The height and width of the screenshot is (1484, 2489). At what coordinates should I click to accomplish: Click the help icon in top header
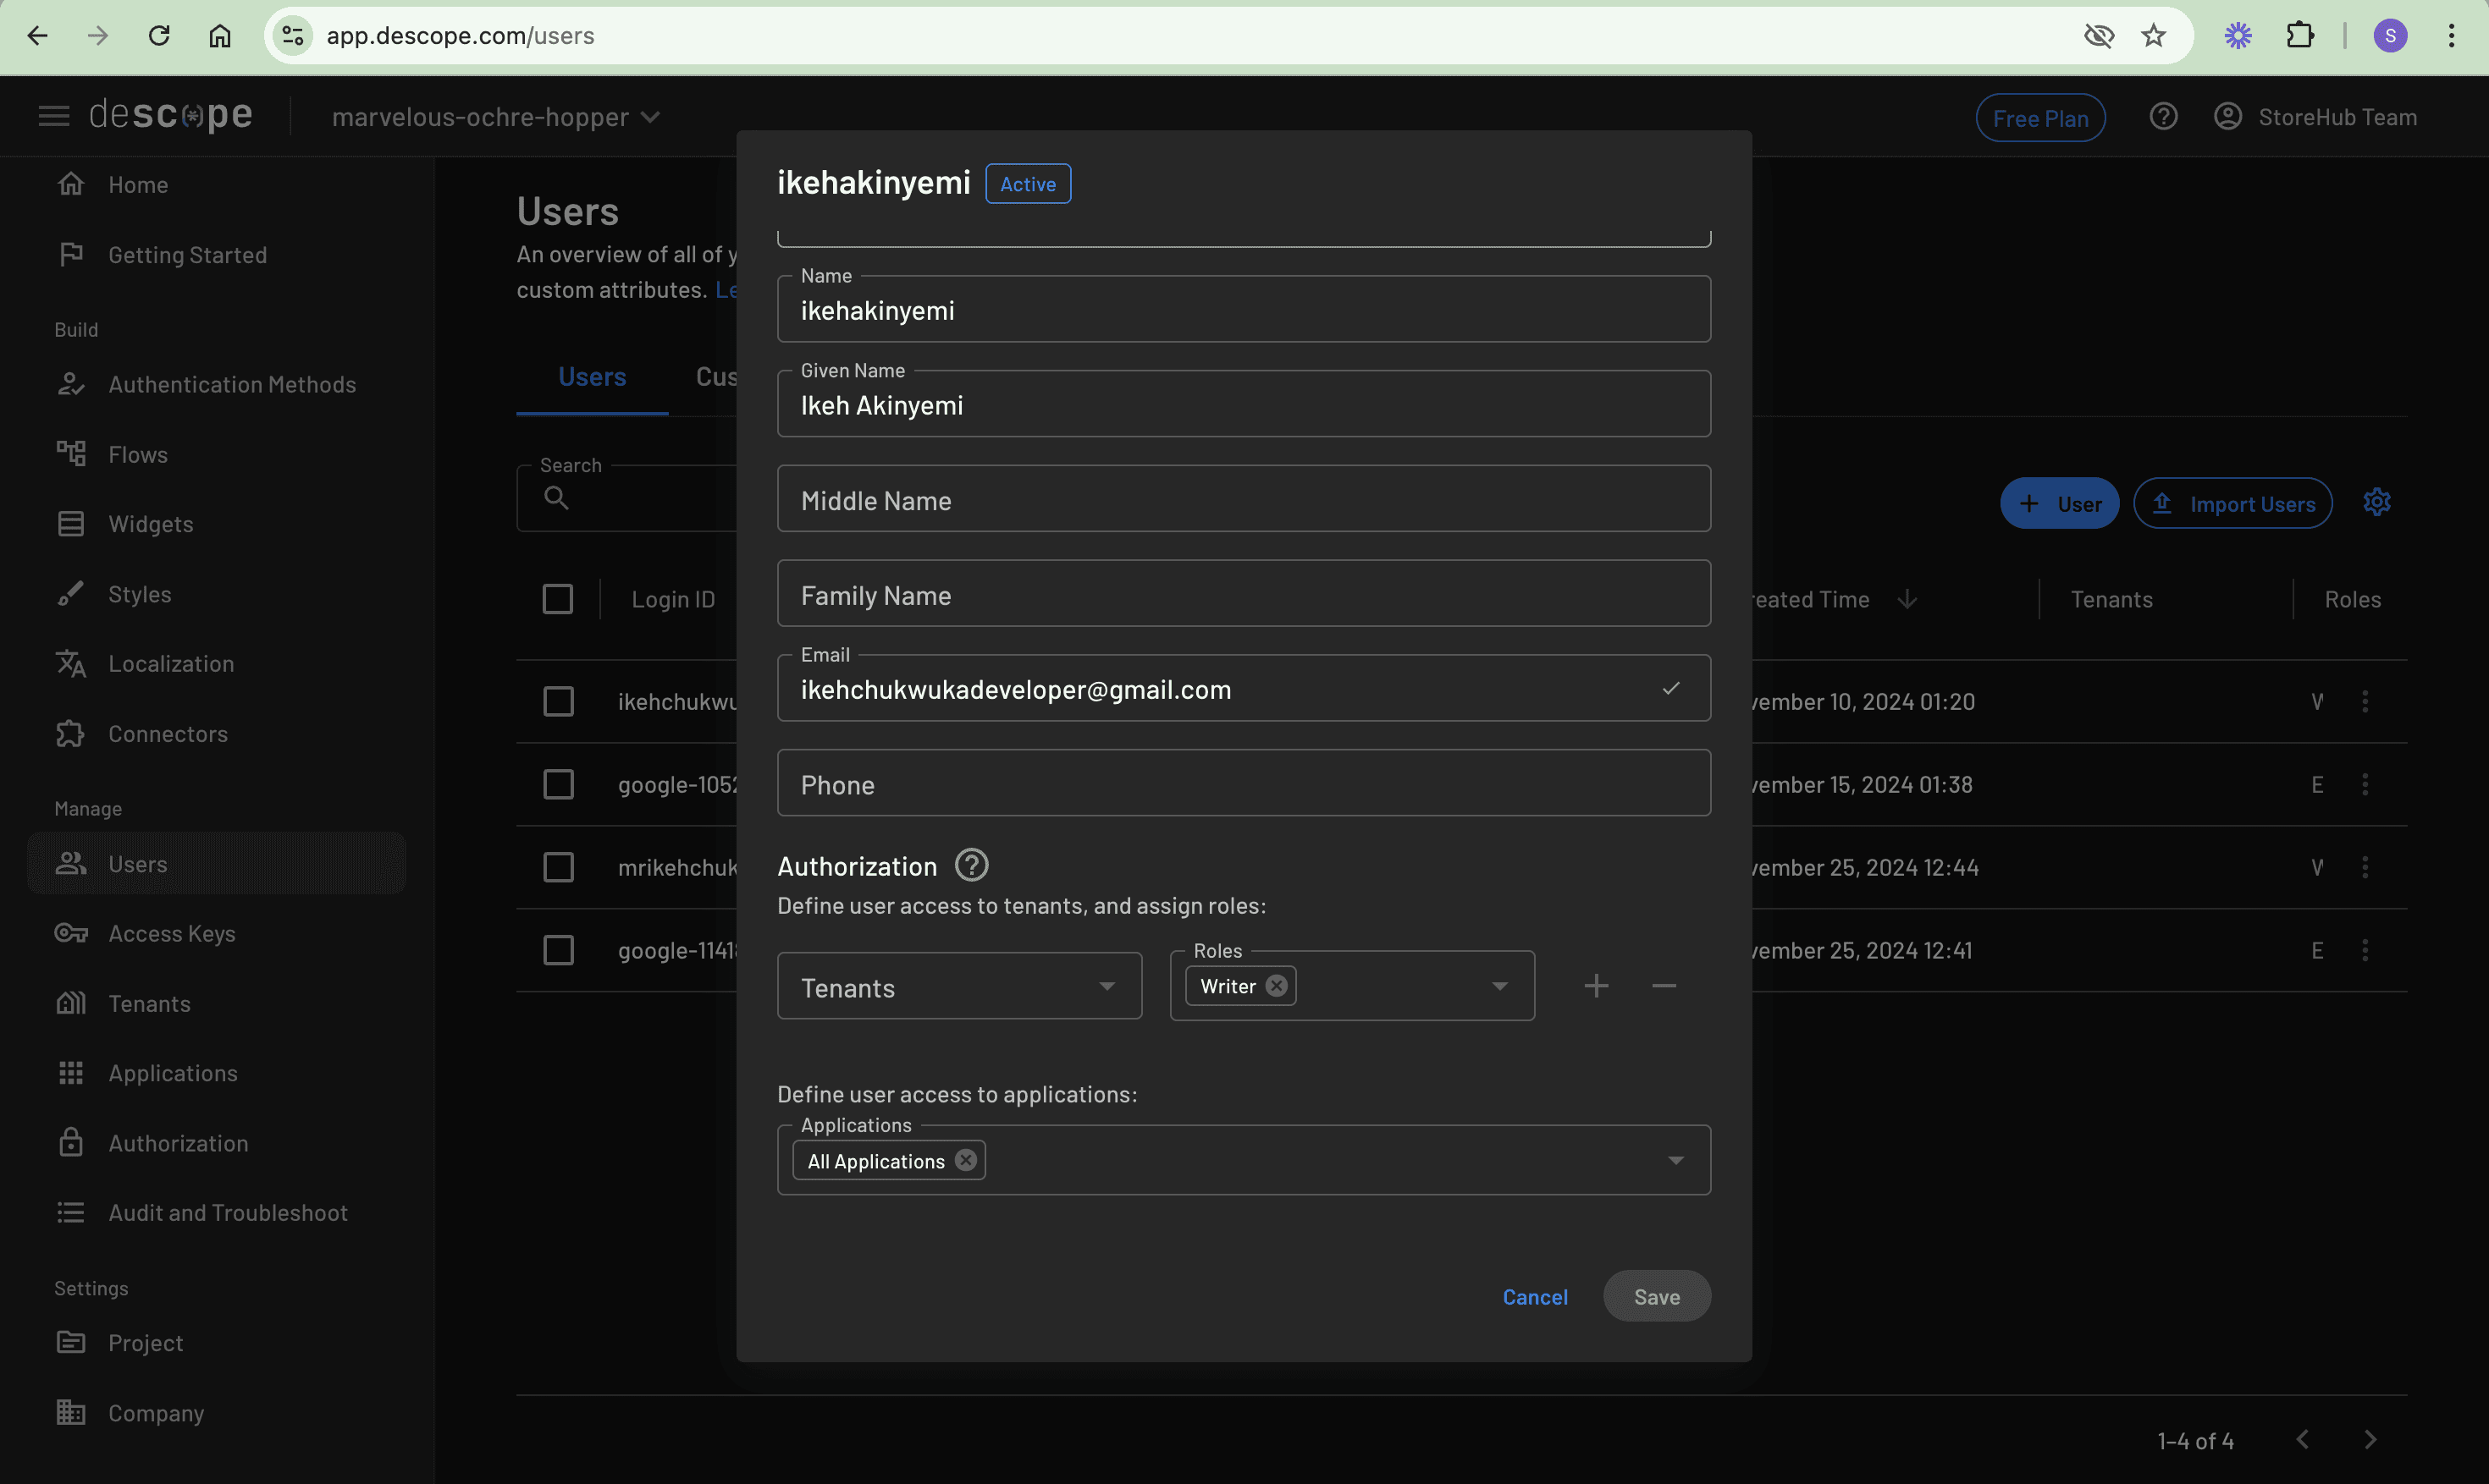(2163, 117)
